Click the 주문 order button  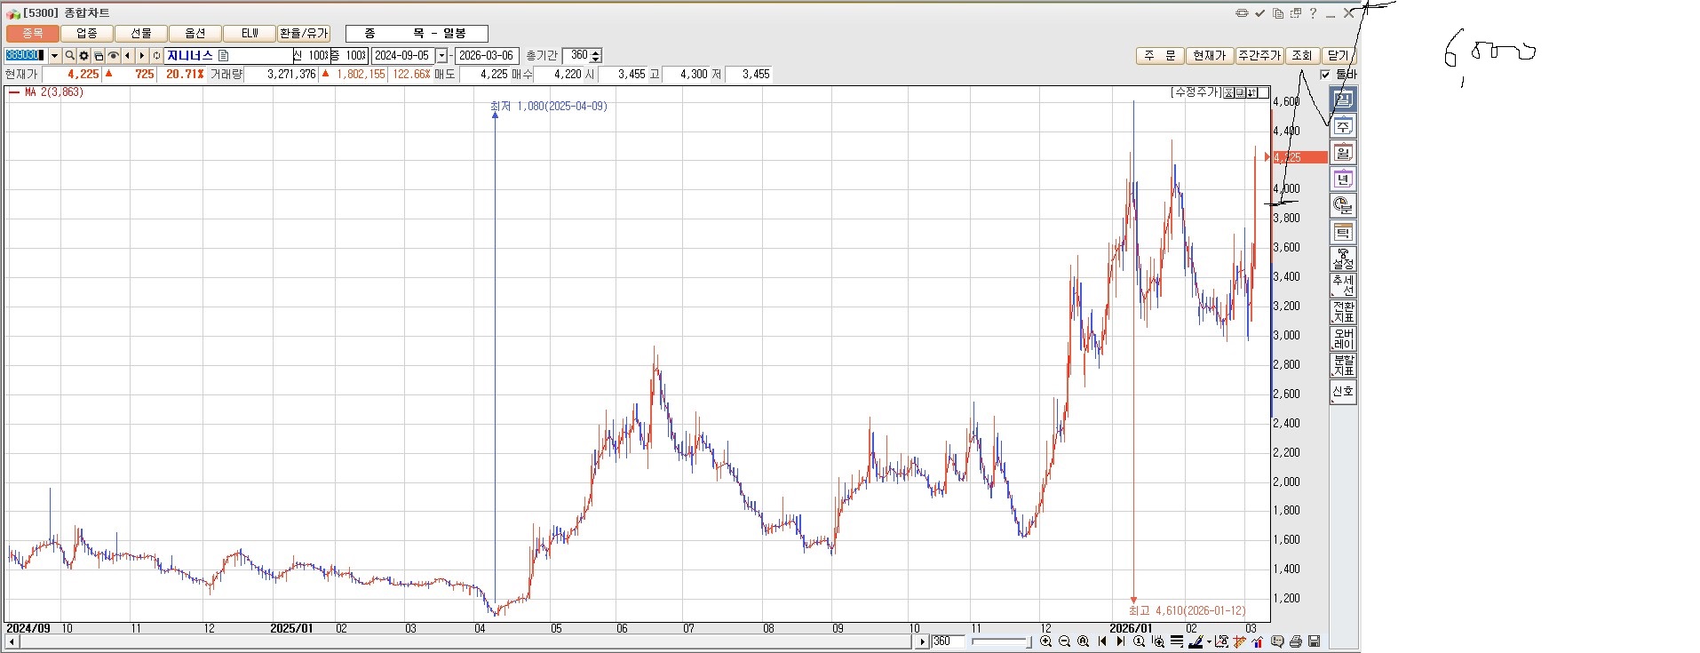[1159, 55]
